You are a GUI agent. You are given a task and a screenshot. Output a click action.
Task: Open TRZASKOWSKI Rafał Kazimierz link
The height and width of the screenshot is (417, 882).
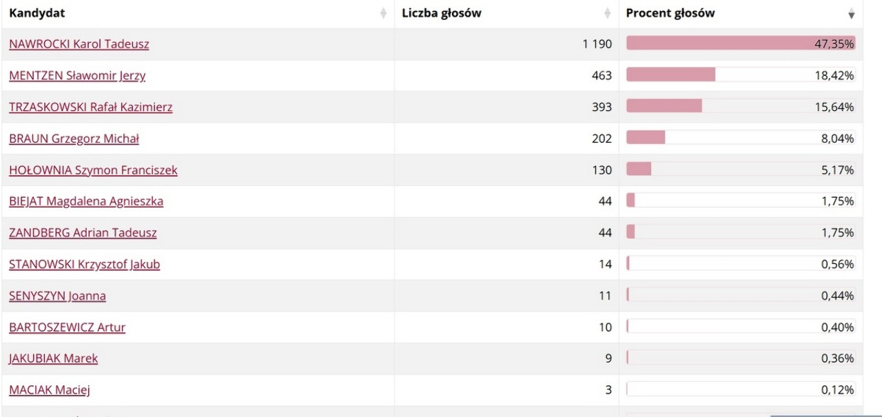pos(91,108)
